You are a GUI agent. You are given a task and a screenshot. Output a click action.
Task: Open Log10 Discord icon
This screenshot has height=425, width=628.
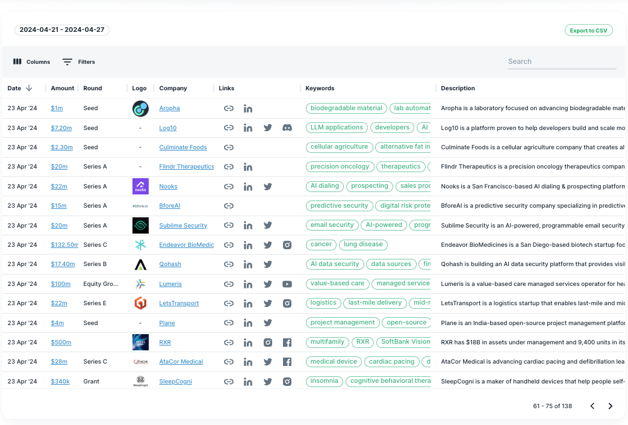(x=287, y=128)
